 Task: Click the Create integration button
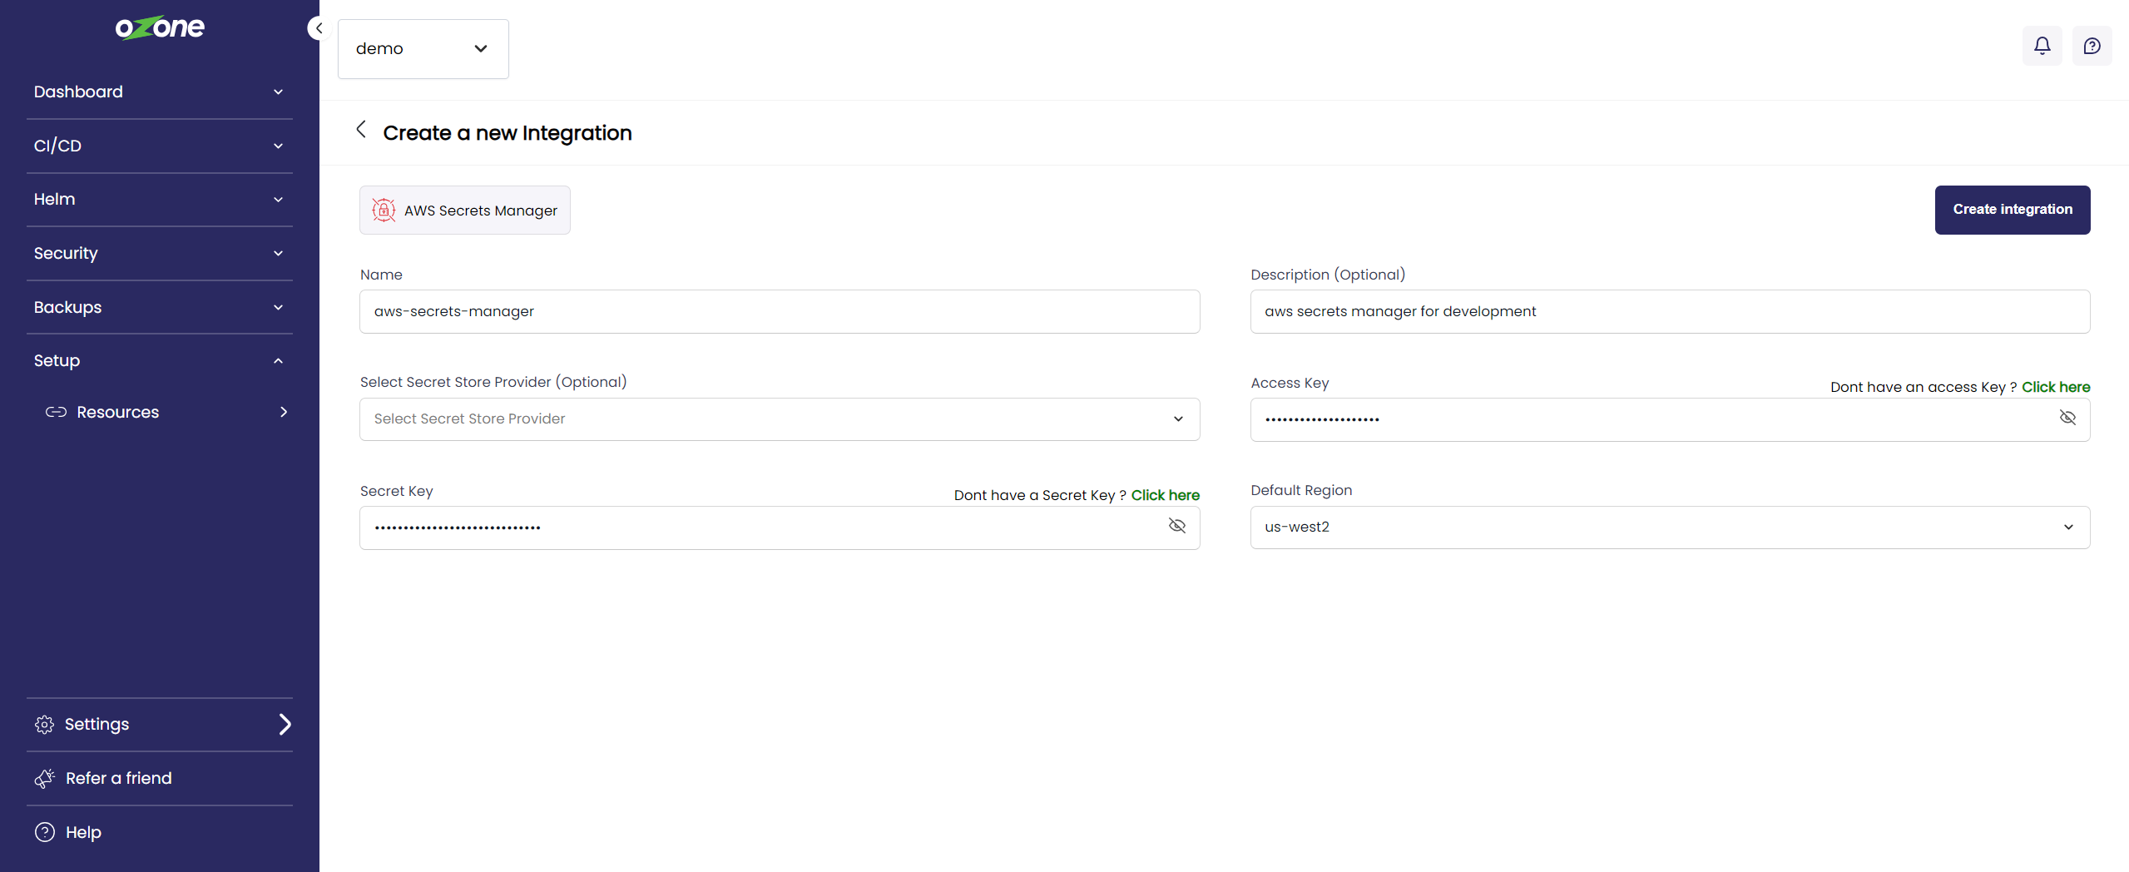pos(2012,210)
